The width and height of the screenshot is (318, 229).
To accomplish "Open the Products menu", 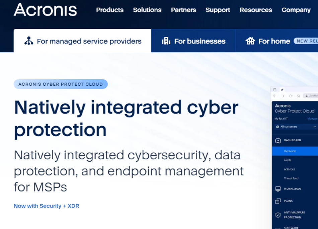I will point(110,10).
